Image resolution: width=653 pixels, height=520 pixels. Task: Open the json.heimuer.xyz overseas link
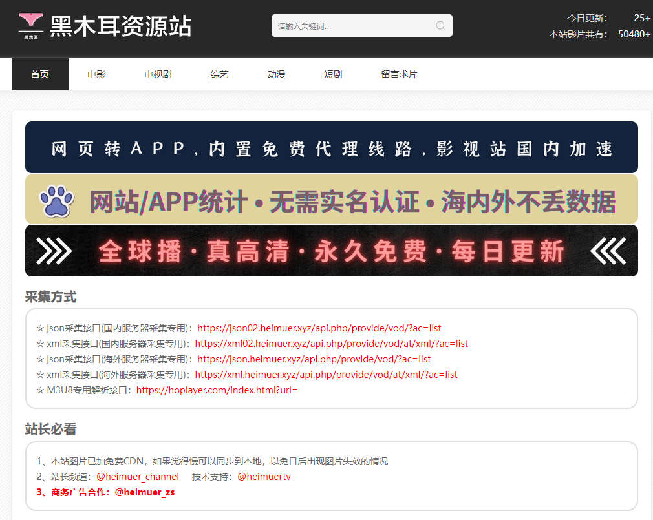tap(314, 359)
